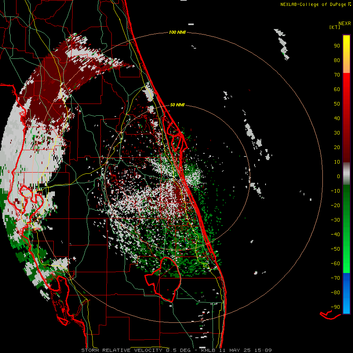Click the '30' value on velocity scale

pos(337,133)
